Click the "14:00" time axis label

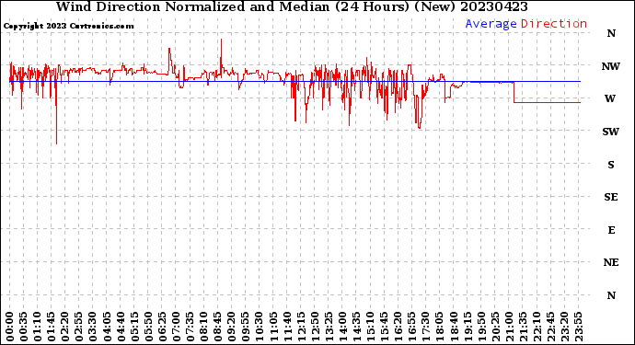click(342, 327)
